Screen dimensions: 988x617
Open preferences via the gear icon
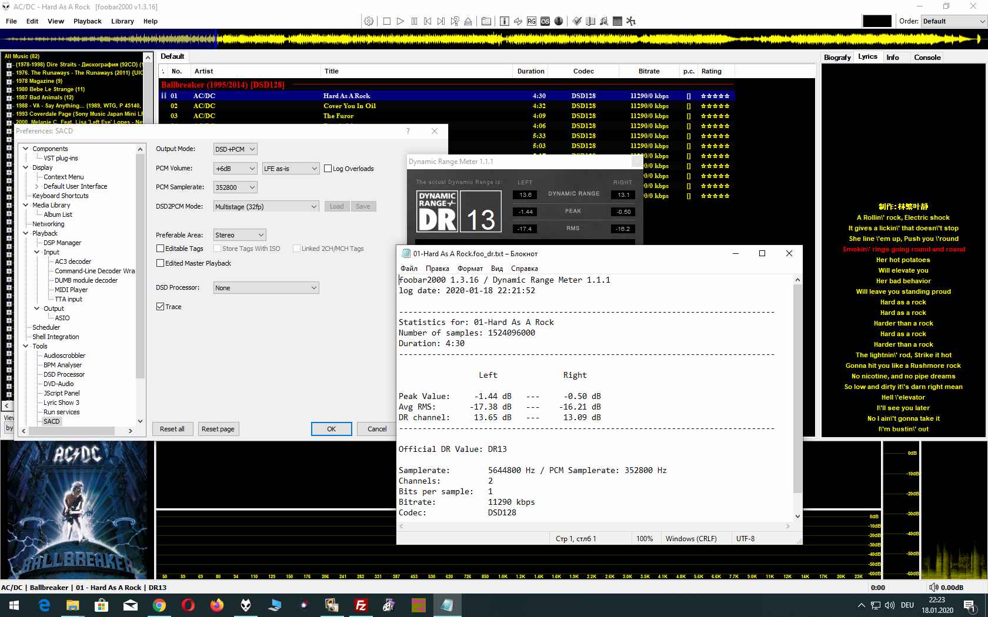tap(369, 21)
